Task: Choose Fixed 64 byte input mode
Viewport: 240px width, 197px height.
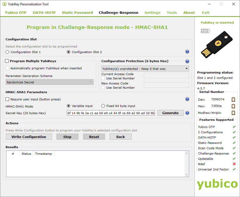Action: coord(103,106)
